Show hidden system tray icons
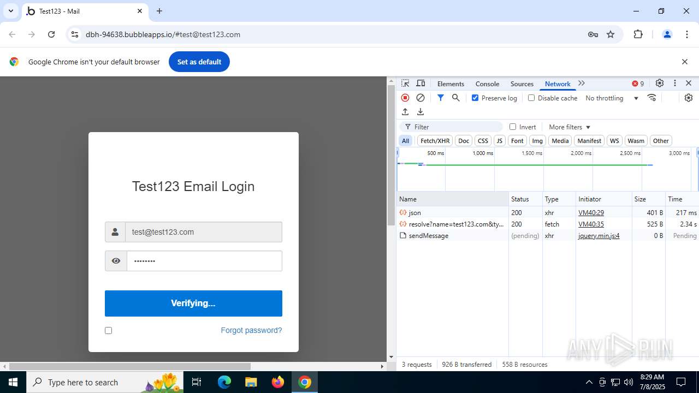699x393 pixels. click(x=589, y=382)
